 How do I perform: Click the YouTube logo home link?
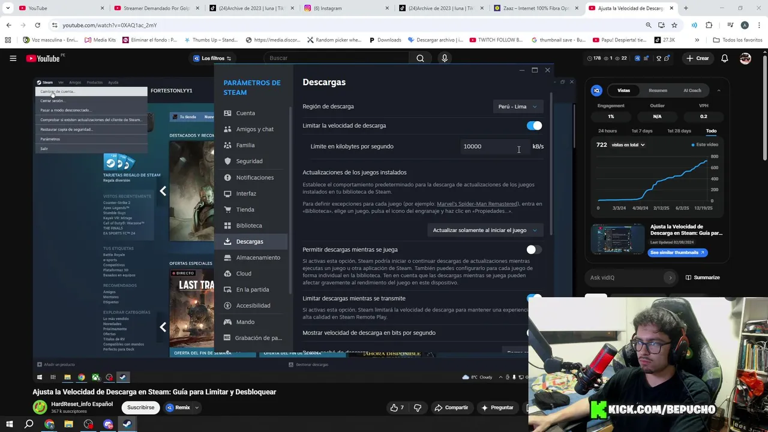click(43, 58)
